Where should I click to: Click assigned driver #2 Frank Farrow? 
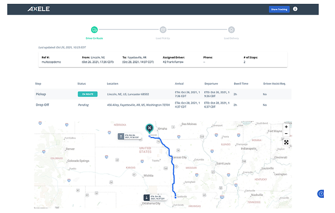(173, 62)
